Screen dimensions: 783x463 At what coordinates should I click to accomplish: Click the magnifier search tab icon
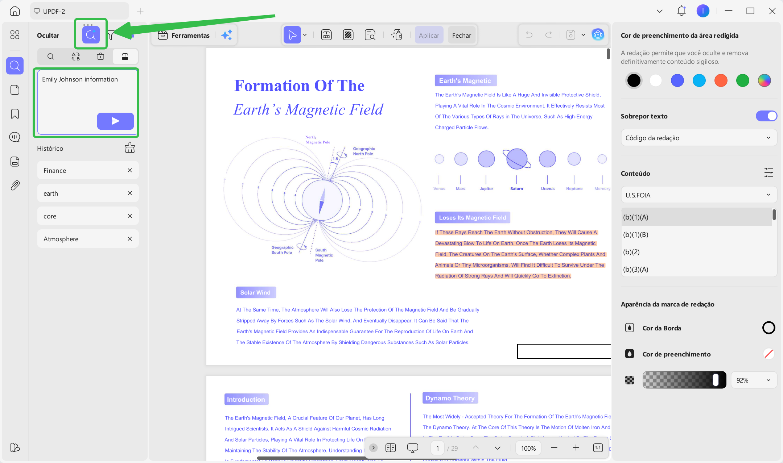[x=51, y=57]
